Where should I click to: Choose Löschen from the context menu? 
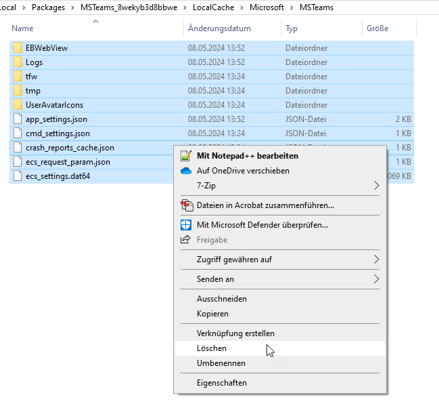212,348
